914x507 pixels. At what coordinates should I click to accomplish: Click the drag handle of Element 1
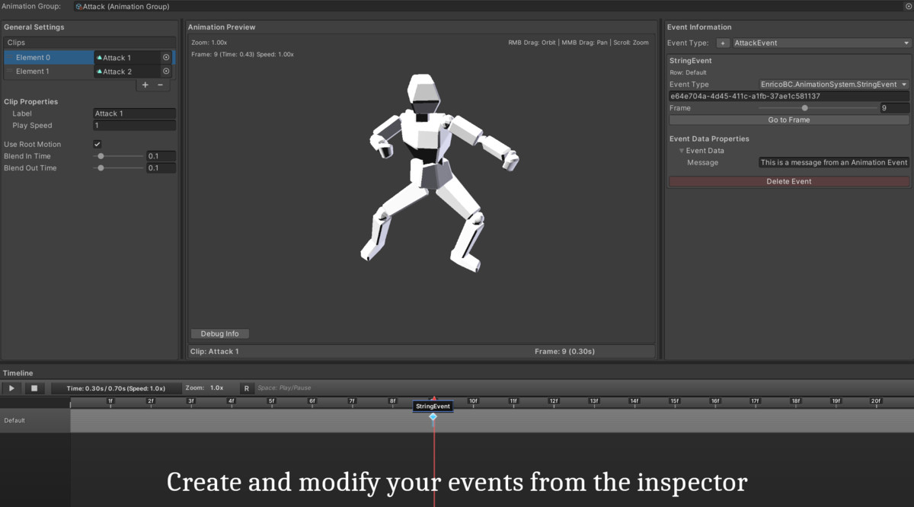(9, 72)
